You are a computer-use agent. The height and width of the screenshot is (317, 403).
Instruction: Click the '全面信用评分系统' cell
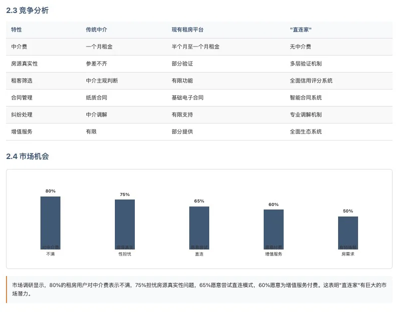[311, 80]
